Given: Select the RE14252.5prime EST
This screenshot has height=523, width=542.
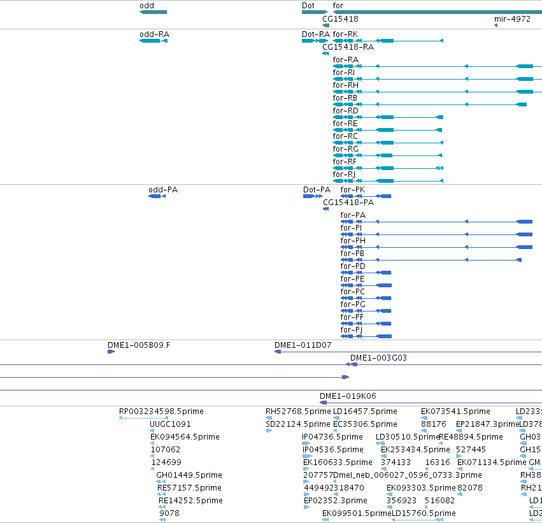Looking at the screenshot, I should pyautogui.click(x=162, y=507).
